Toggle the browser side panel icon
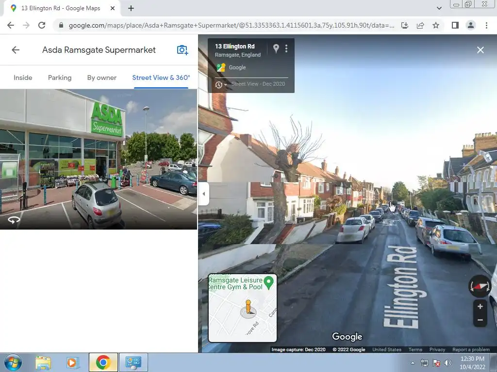 pyautogui.click(x=455, y=25)
